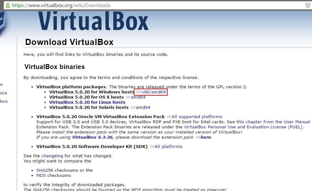This screenshot has width=312, height=191.
Task: Click 'VirtualBox 5.0.20 Software Developer Kit (SDK)' text
Action: coord(92,146)
